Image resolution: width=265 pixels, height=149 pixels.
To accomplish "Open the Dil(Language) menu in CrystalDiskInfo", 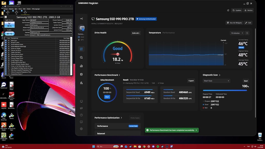I will coord(36,9).
